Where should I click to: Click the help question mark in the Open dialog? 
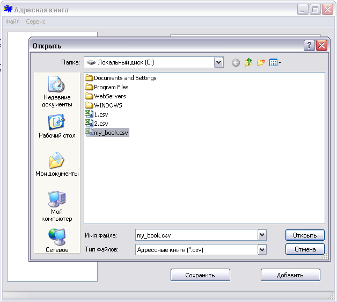[x=309, y=46]
